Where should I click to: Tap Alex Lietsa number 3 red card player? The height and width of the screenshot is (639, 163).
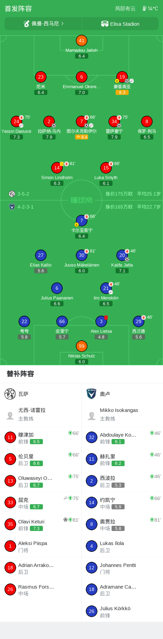click(101, 321)
